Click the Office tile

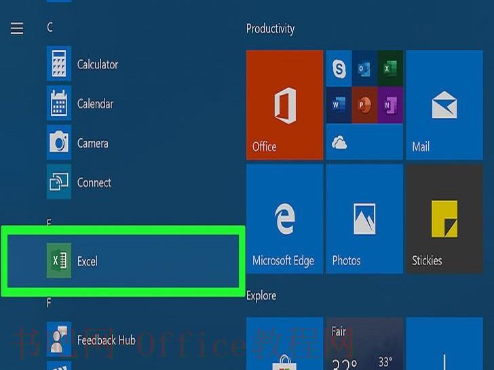[285, 105]
